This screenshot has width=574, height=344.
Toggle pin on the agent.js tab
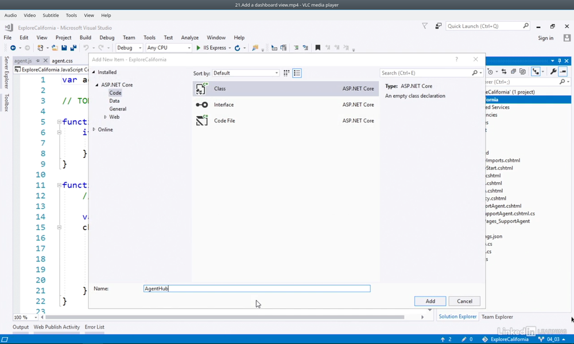pos(38,61)
